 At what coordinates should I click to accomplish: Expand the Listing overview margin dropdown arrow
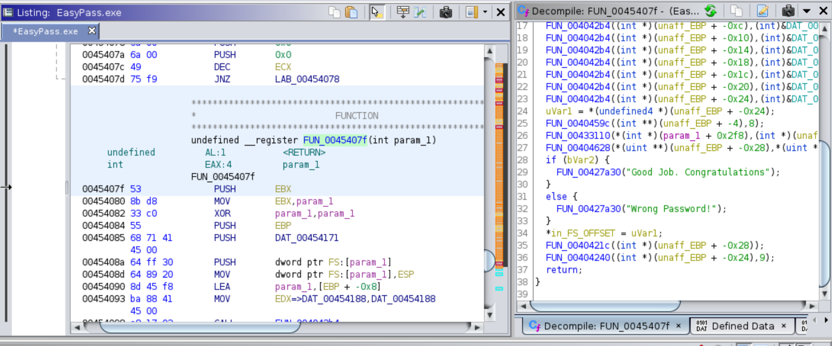pos(485,12)
